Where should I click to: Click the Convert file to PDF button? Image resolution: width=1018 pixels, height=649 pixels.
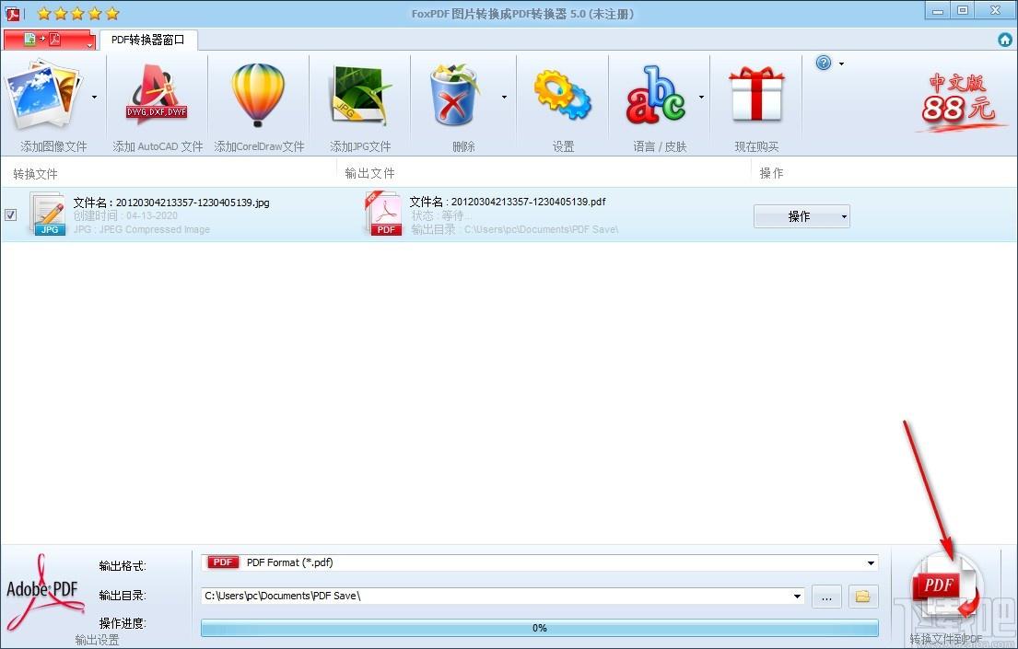pos(946,588)
